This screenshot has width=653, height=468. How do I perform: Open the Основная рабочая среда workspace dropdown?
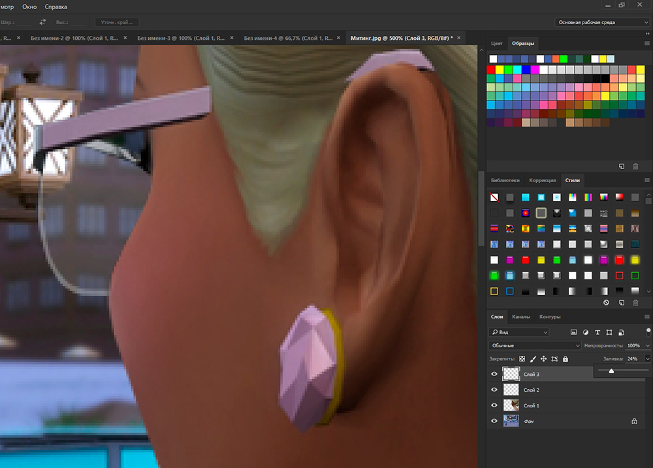coord(602,22)
